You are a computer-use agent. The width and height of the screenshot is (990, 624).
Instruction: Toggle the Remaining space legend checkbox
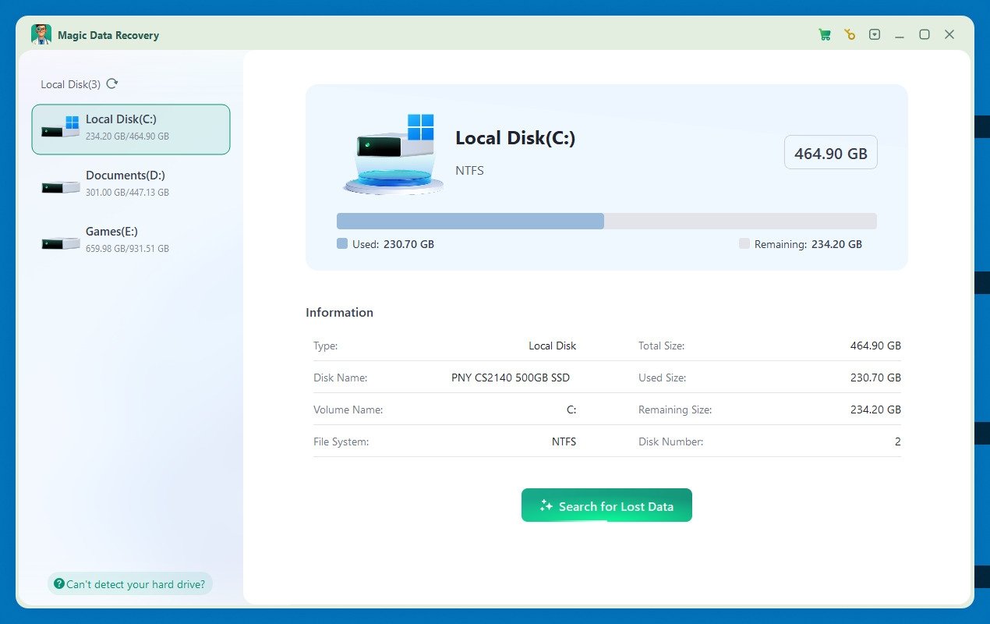(744, 243)
